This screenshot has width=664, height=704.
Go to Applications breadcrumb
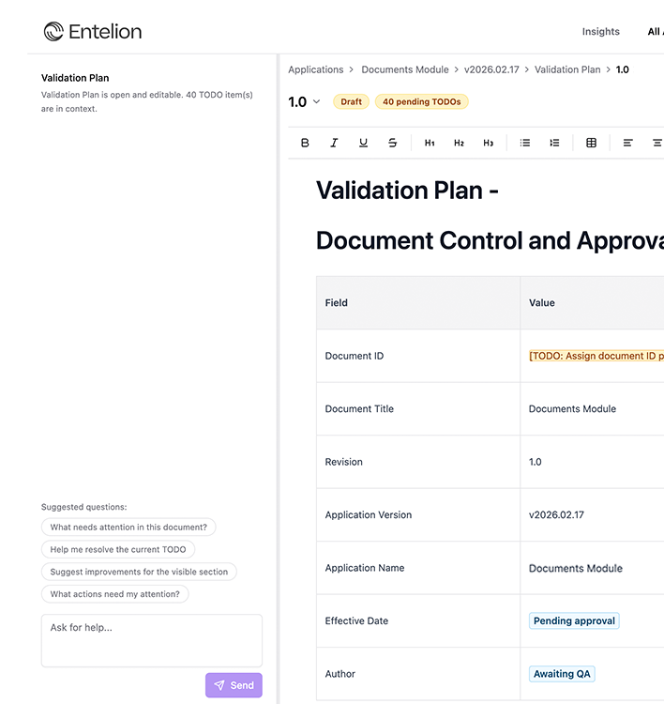coord(316,69)
